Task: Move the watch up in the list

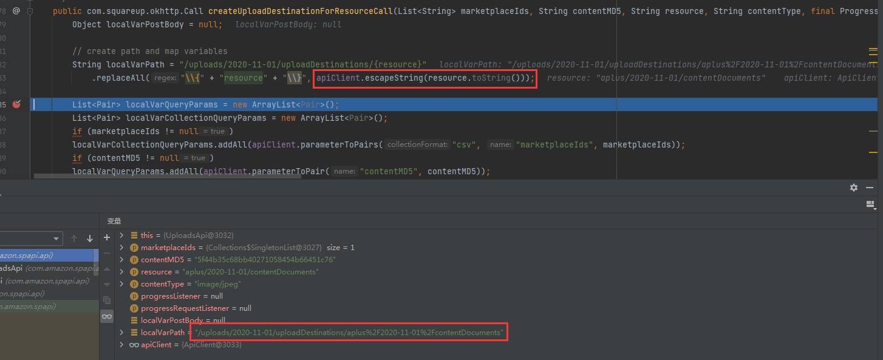Action: pyautogui.click(x=107, y=269)
